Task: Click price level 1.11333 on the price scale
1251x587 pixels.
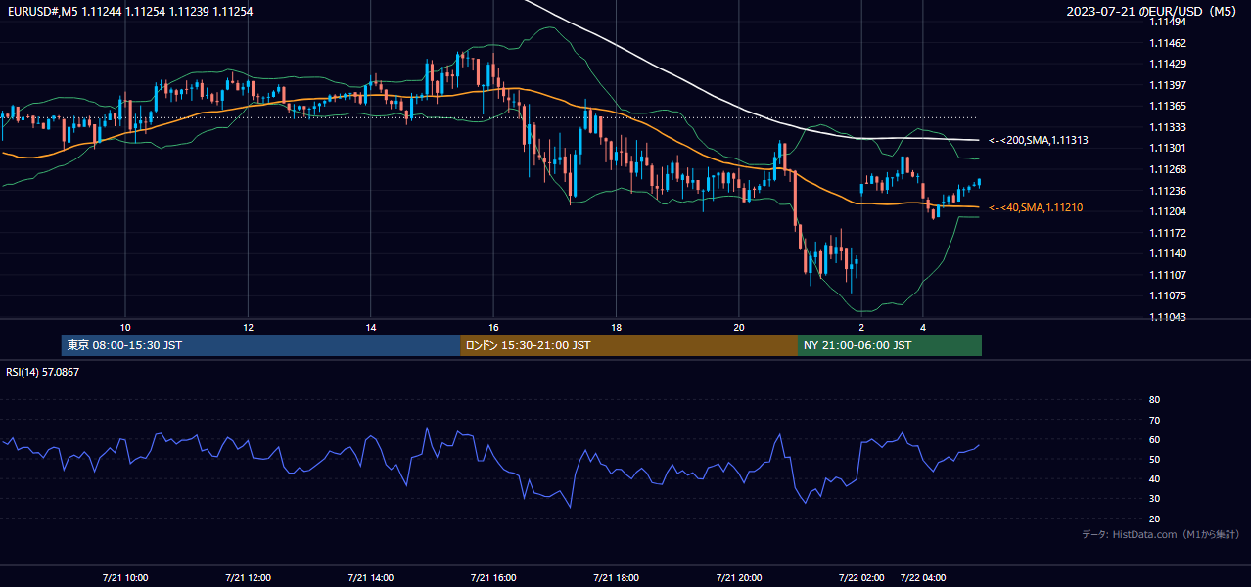Action: [x=1168, y=128]
